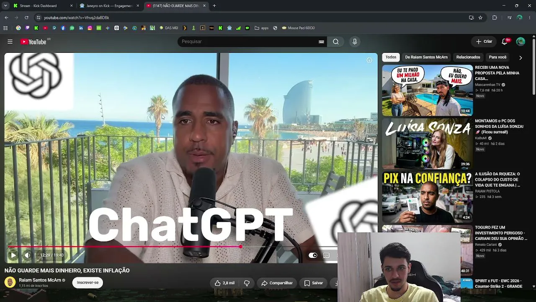Select the Relacionados filter chip

468,57
